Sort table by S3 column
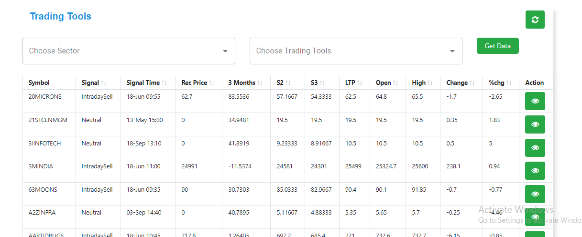 click(x=323, y=83)
